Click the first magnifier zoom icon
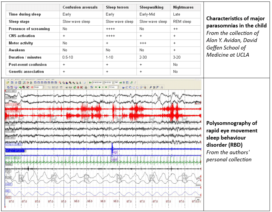This screenshot has width=272, height=212. (151, 87)
